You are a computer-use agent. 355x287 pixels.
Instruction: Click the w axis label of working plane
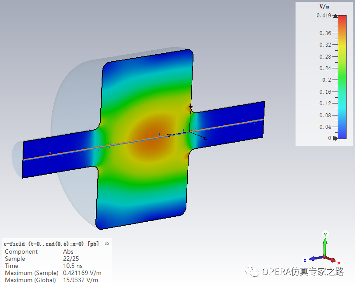(x=169, y=136)
